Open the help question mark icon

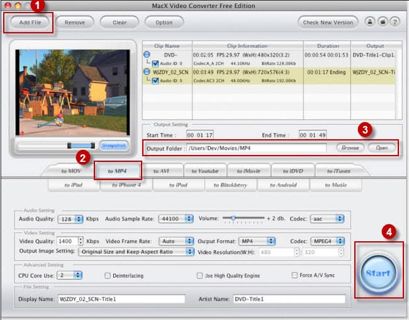click(395, 21)
